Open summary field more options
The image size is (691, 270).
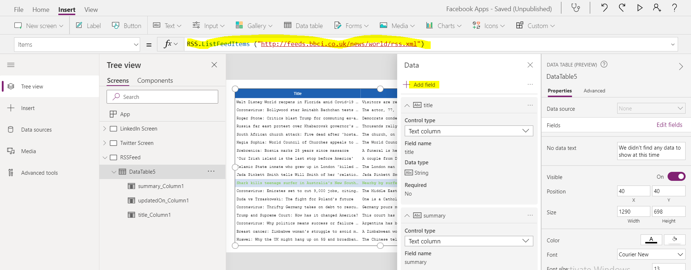coord(530,215)
